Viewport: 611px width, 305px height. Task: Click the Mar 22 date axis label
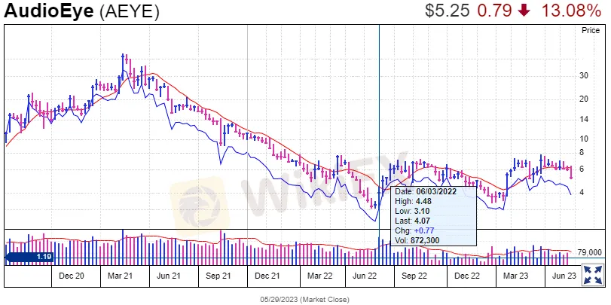pos(319,276)
